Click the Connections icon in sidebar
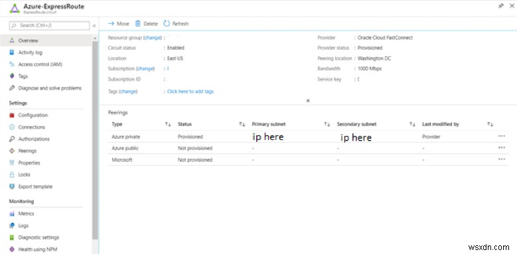This screenshot has height=254, width=517. [x=12, y=127]
